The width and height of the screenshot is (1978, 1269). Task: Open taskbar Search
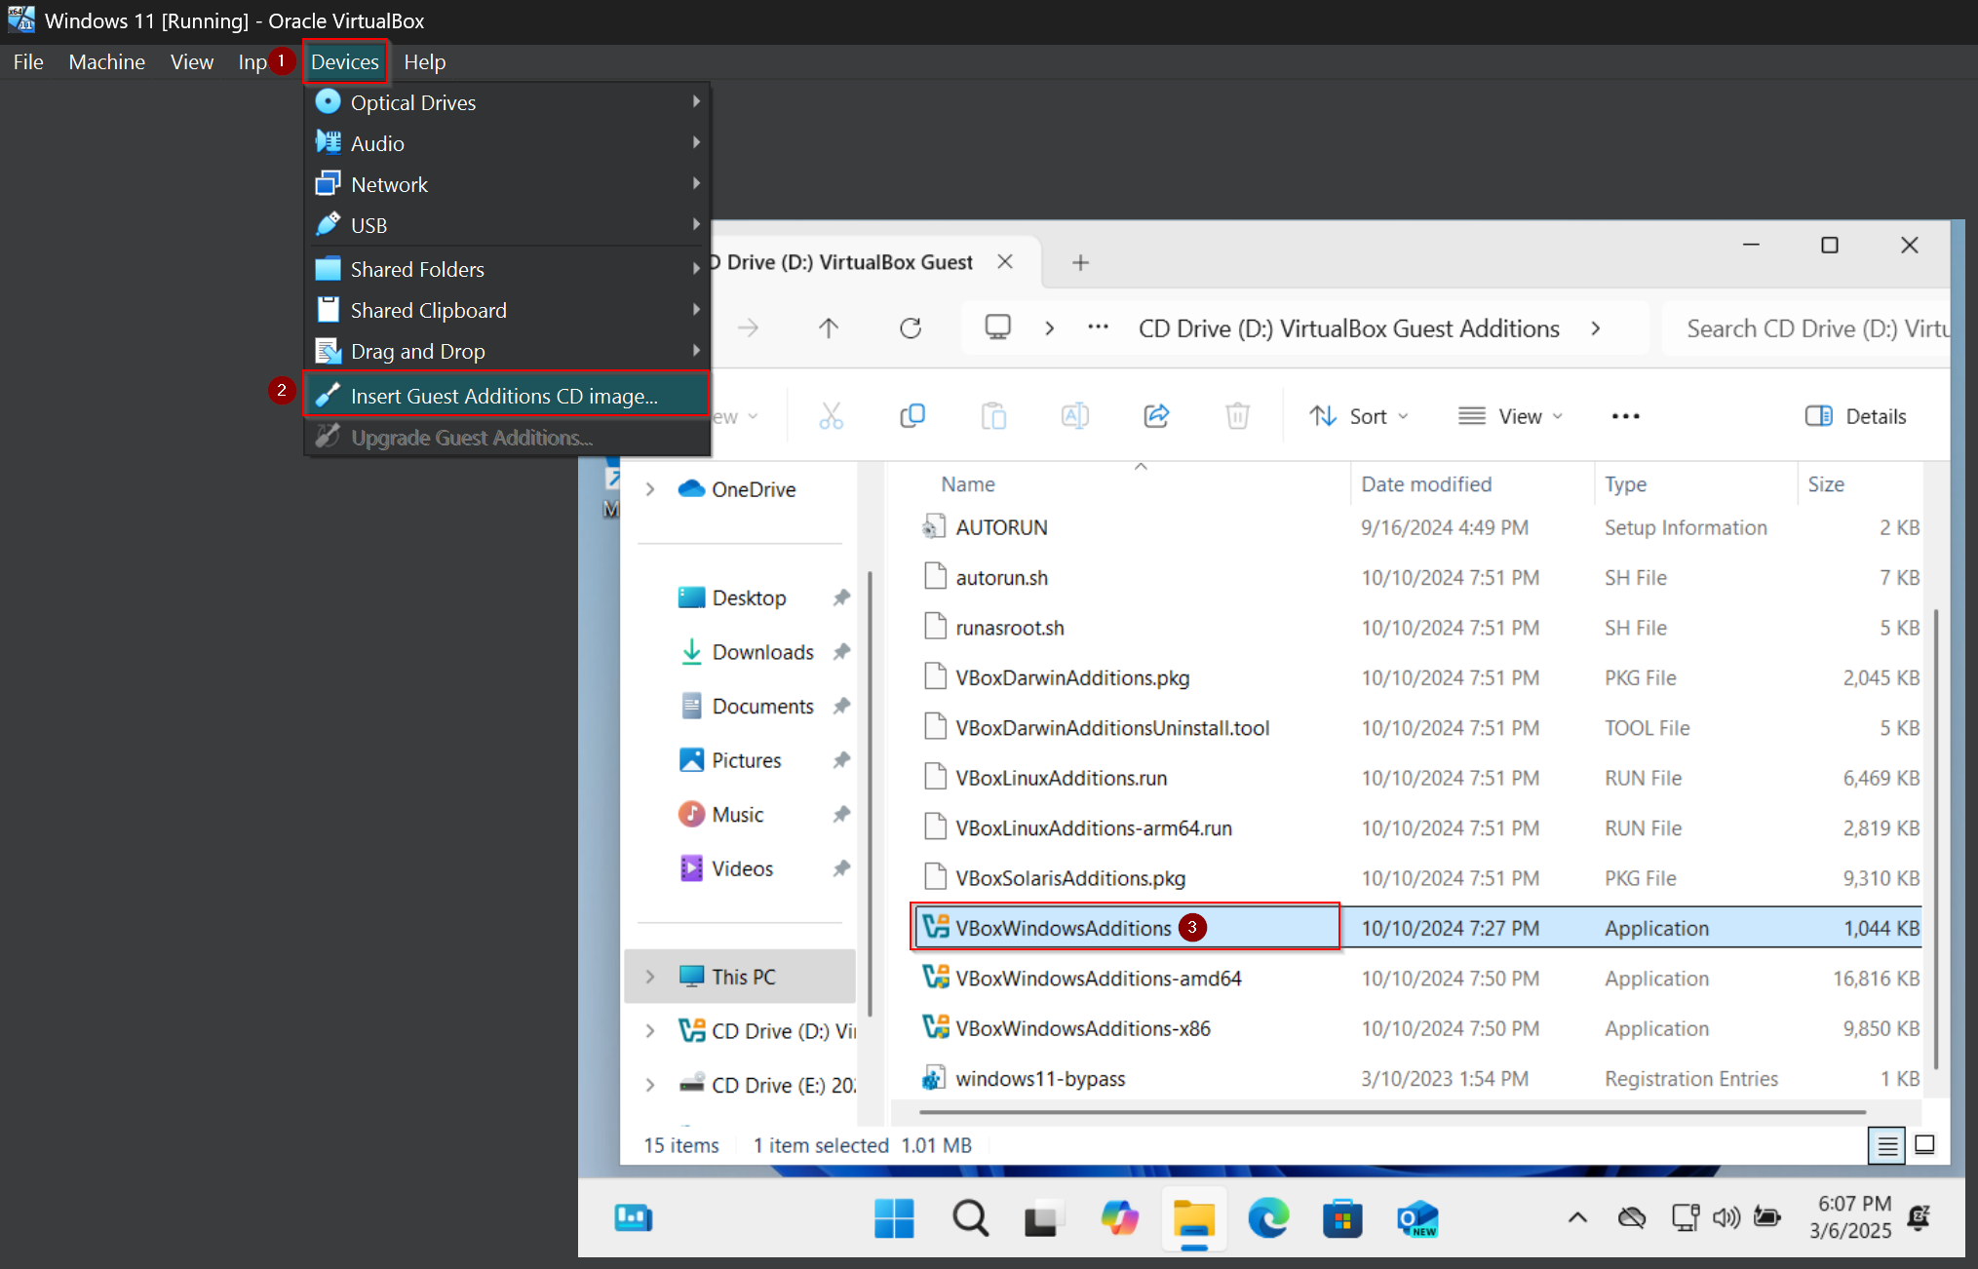pos(970,1218)
